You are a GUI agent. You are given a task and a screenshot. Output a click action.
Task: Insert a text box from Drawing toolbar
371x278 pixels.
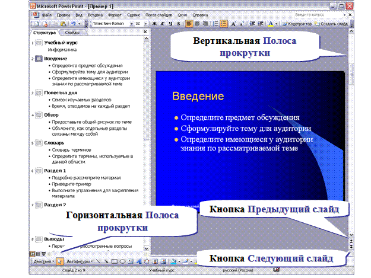131,261
